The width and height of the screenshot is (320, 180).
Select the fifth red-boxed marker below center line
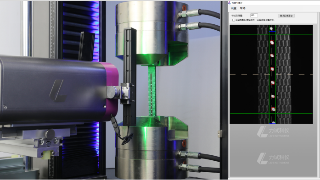coord(272,82)
